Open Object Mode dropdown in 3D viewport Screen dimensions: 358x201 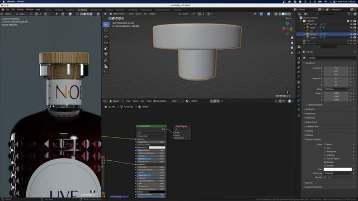118,14
